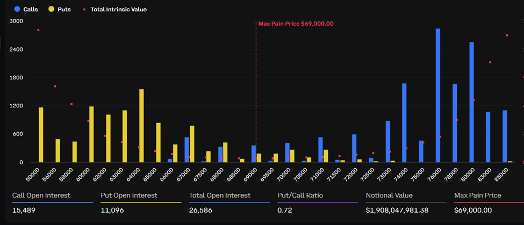Viewport: 524px width, 225px height.
Task: Select the Puts bar at 50000 strike
Action: pos(41,135)
